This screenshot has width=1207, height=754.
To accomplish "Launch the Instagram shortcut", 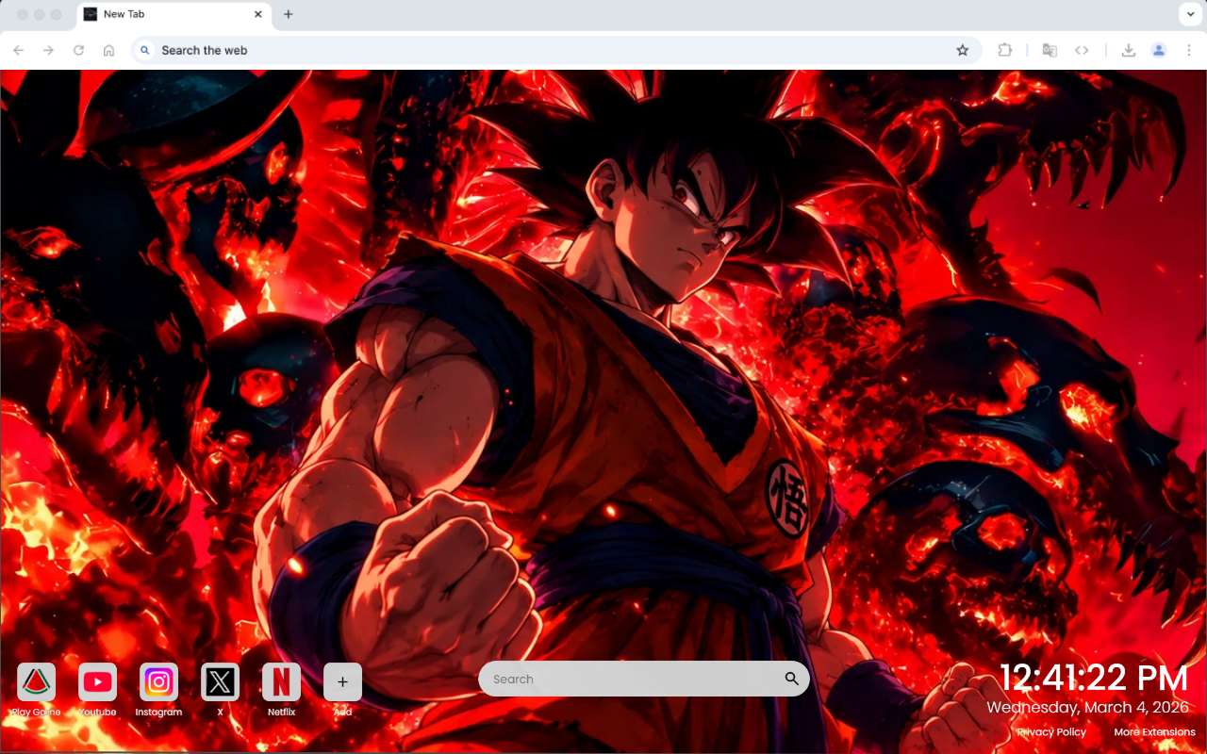I will coord(158,682).
